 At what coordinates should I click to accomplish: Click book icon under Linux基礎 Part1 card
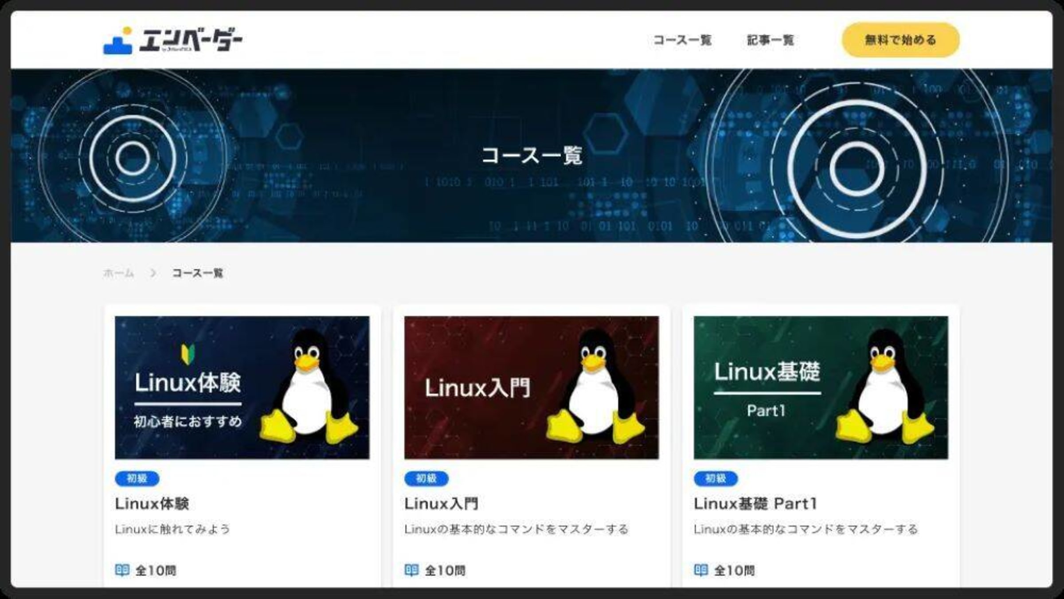700,570
